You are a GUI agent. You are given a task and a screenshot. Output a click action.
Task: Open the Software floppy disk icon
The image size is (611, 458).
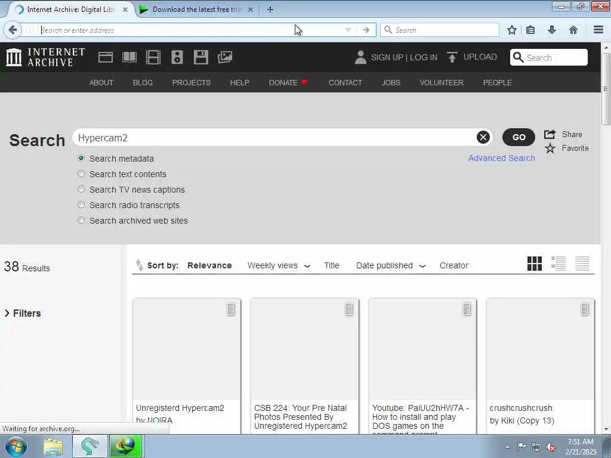point(201,57)
